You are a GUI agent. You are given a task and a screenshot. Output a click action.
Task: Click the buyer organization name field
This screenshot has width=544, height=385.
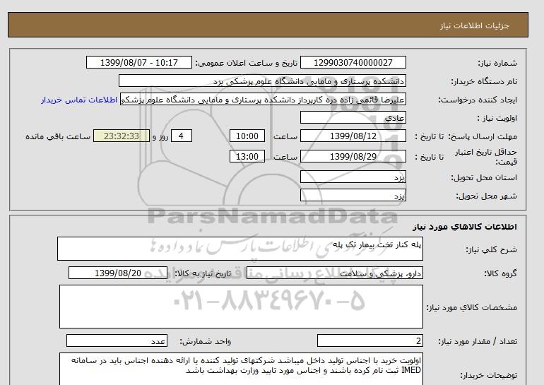coord(262,81)
